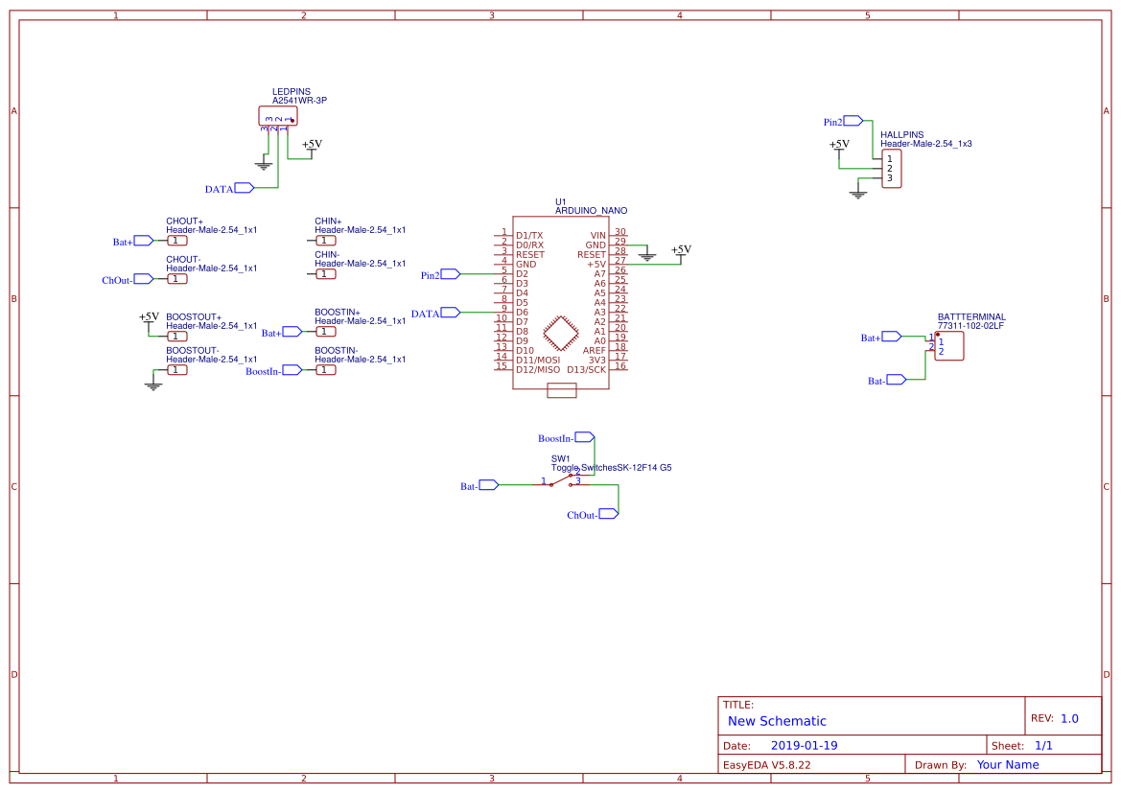Click the ground symbol below LEDPINS

click(262, 163)
